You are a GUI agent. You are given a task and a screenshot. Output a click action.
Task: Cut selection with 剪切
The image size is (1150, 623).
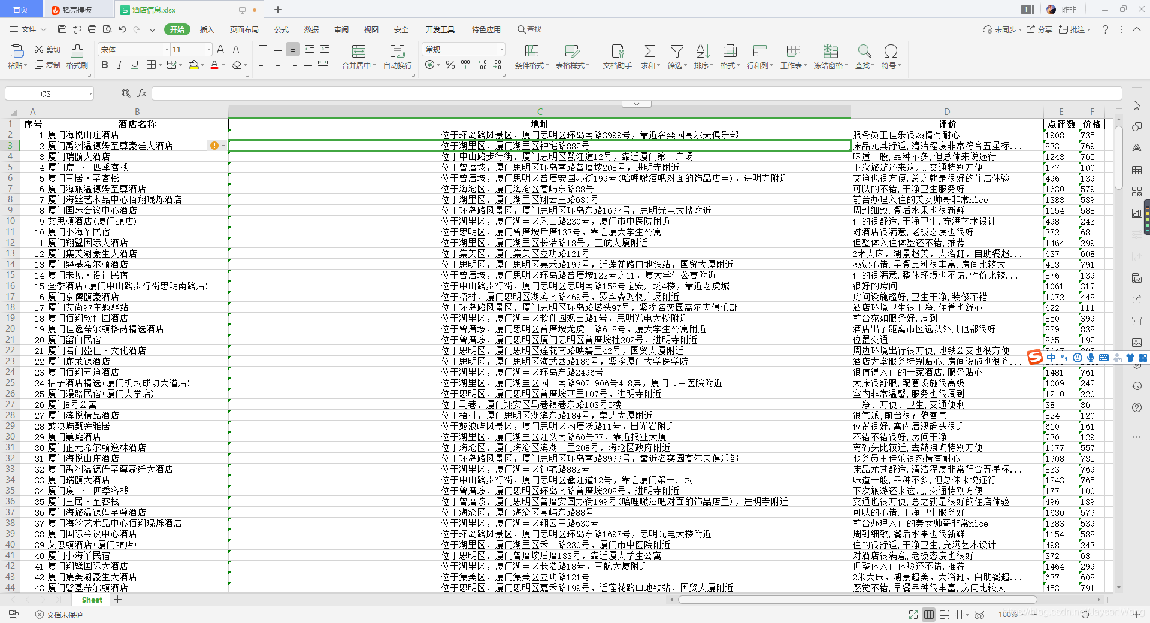pos(47,49)
